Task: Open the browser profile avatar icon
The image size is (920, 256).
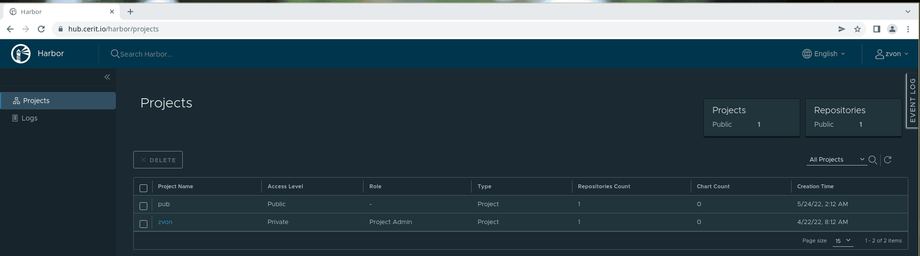Action: click(x=892, y=29)
